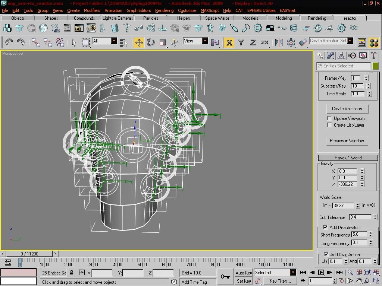Adjust the Substeps/Key spinner
This screenshot has width=382, height=286.
pos(368,86)
